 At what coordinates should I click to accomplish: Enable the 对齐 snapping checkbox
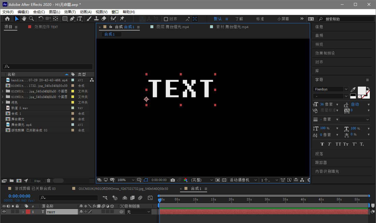point(166,19)
